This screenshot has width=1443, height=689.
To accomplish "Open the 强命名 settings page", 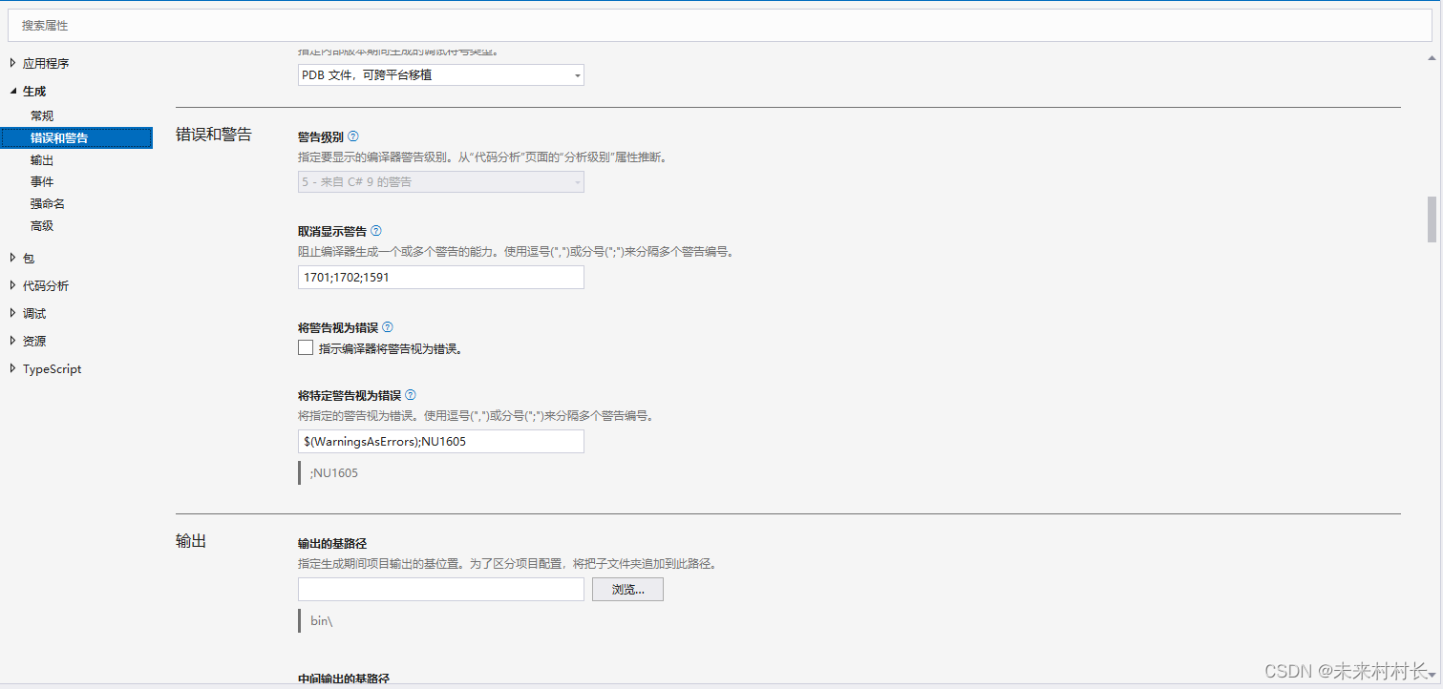I will (47, 203).
